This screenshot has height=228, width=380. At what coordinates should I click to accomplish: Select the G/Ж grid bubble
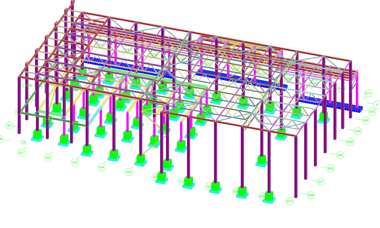tap(350, 142)
